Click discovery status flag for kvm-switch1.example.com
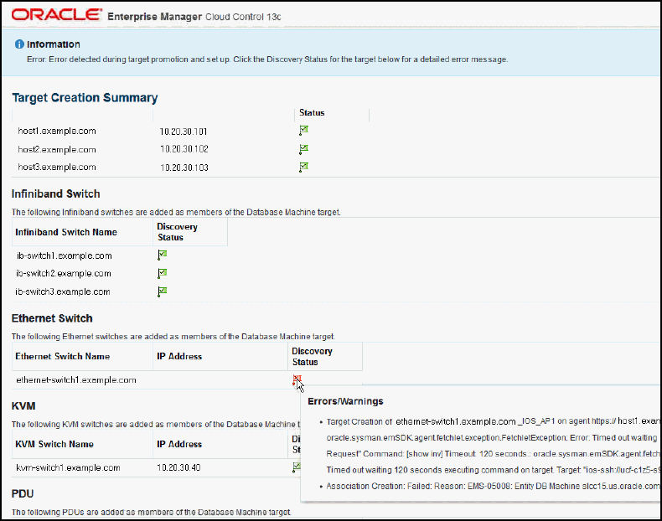 297,467
